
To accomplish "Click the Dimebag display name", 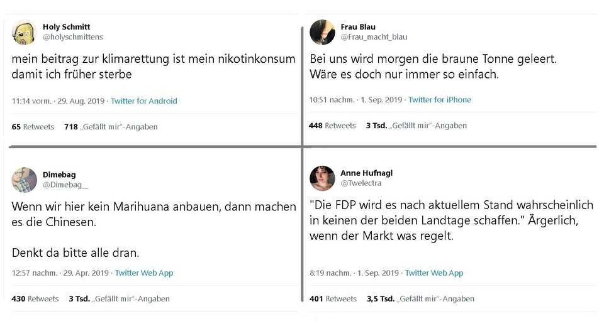I will [59, 175].
